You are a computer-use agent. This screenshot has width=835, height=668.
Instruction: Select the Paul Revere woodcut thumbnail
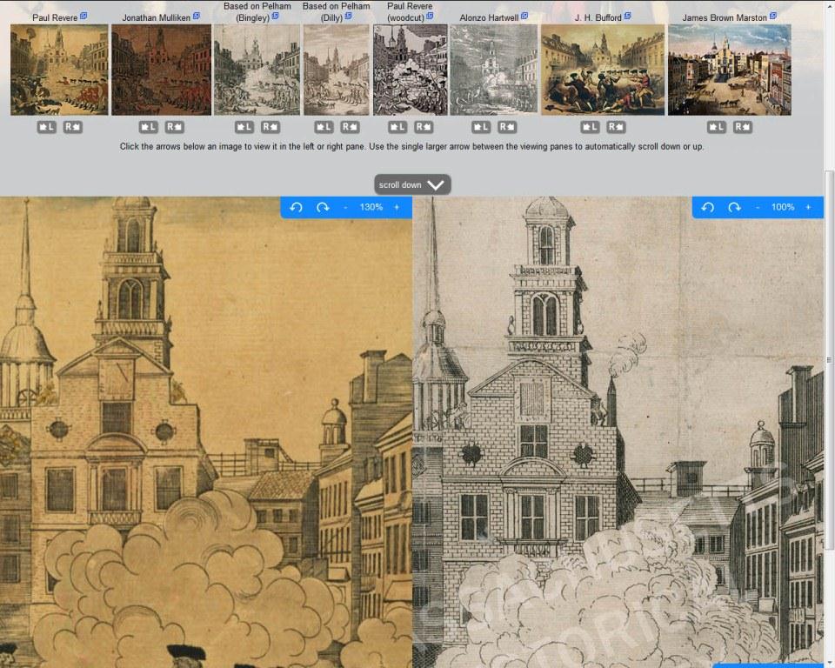click(410, 70)
